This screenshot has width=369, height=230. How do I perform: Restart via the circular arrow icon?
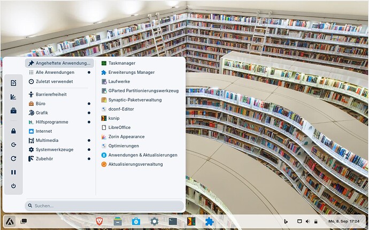pos(13,158)
